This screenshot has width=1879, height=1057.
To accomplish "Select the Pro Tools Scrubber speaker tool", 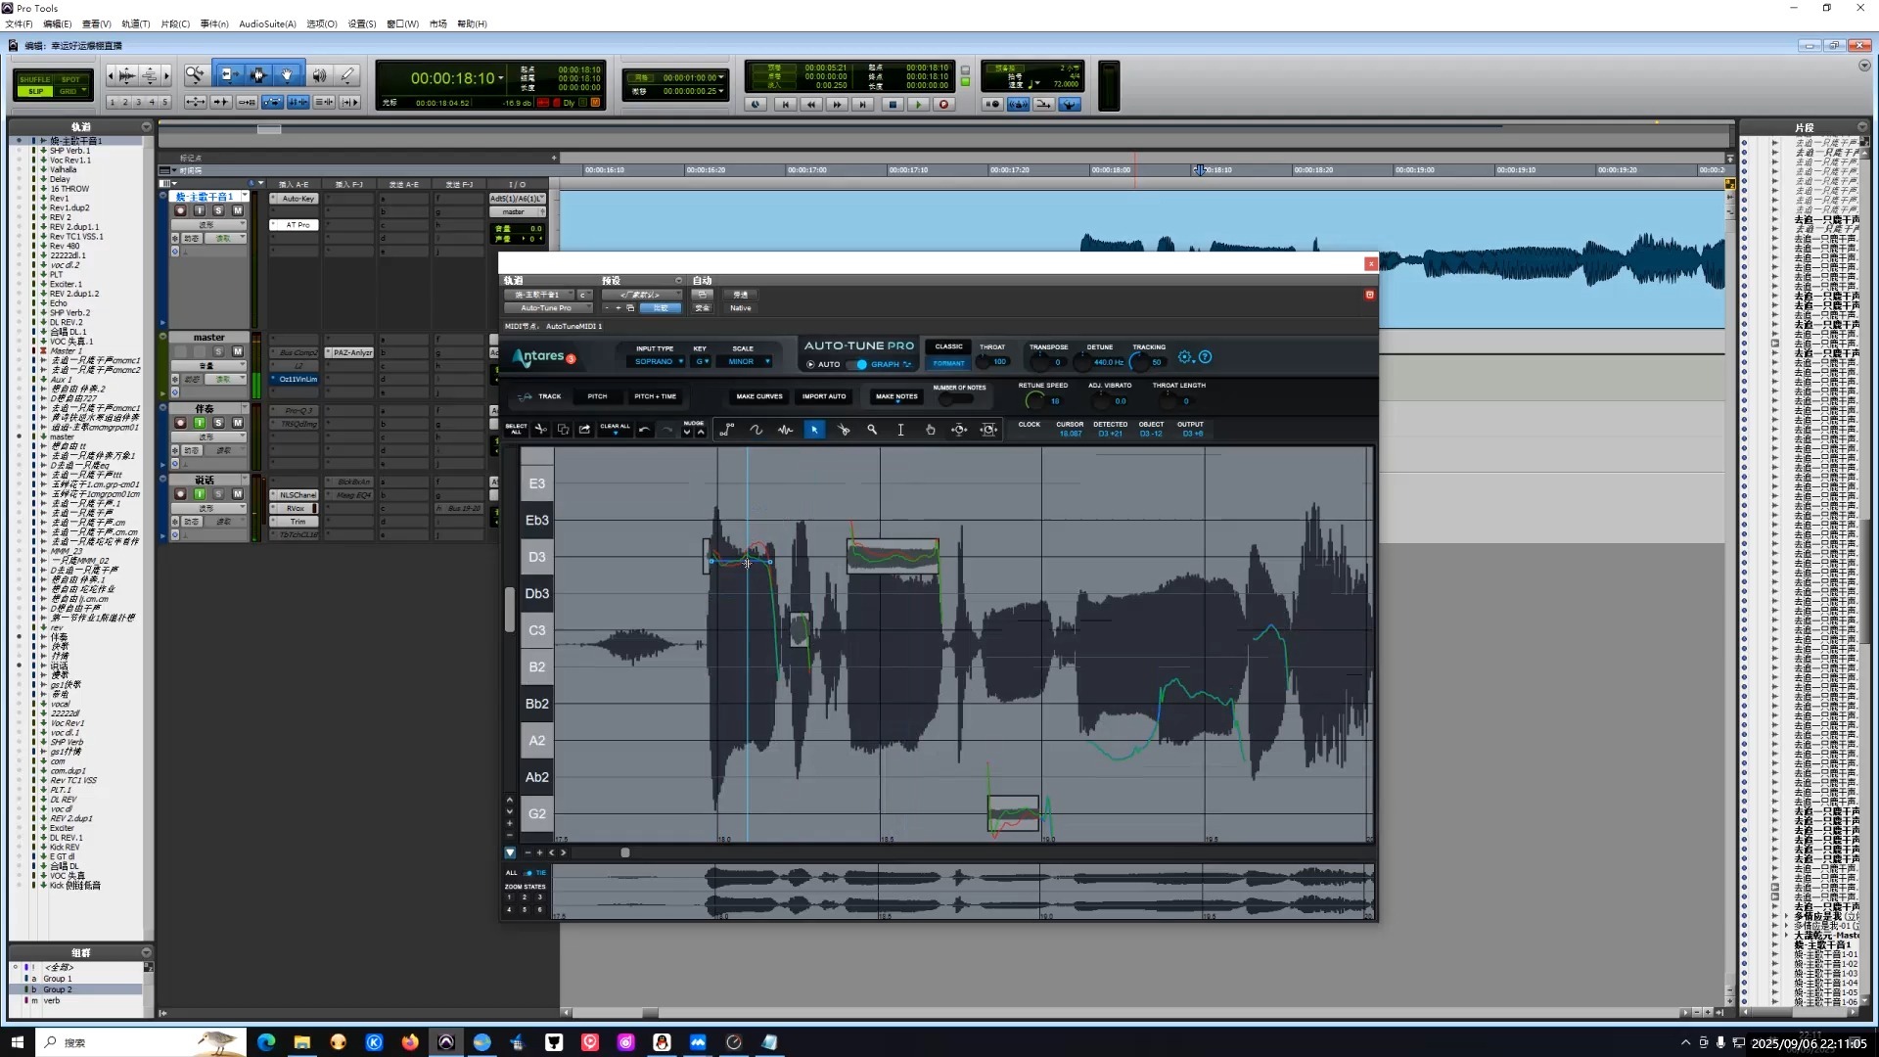I will point(320,74).
